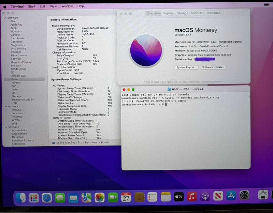Open the View menu
This screenshot has width=273, height=213.
53,6
